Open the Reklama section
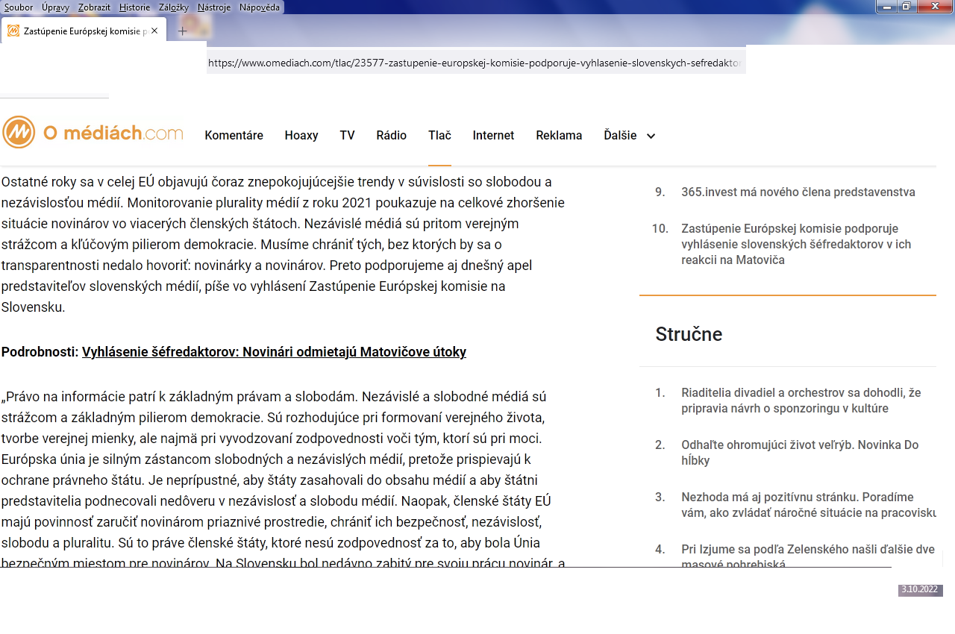 559,136
